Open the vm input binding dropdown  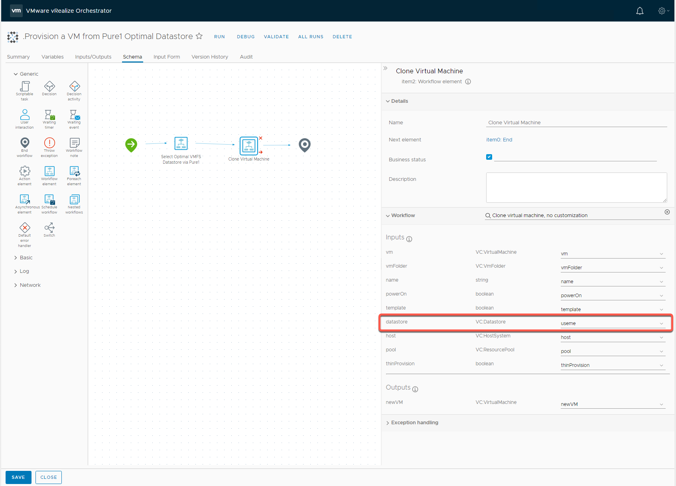pyautogui.click(x=613, y=254)
